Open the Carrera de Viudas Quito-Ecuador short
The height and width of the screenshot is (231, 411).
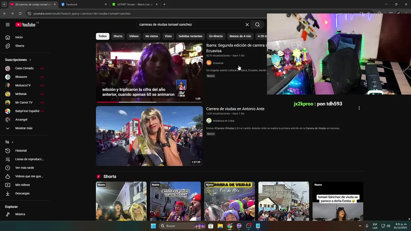point(175,201)
